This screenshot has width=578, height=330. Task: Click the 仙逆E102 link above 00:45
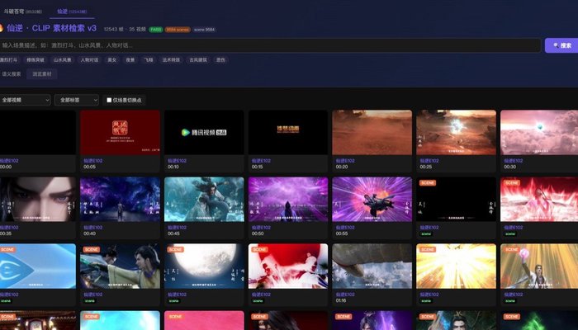tap(177, 228)
